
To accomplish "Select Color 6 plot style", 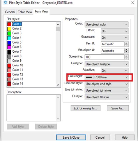I will pyautogui.click(x=17, y=47).
